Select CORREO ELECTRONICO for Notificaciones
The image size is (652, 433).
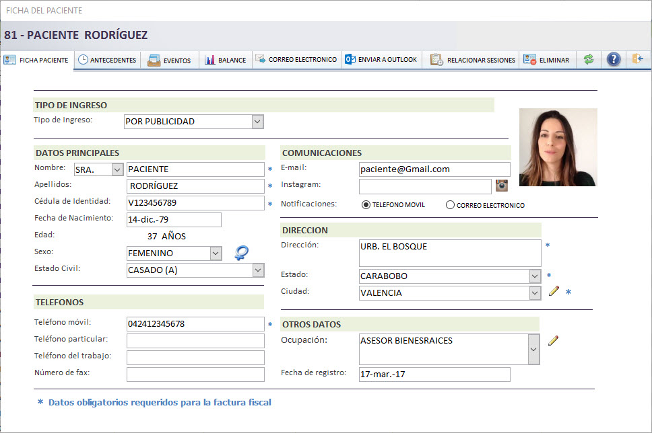(x=449, y=204)
